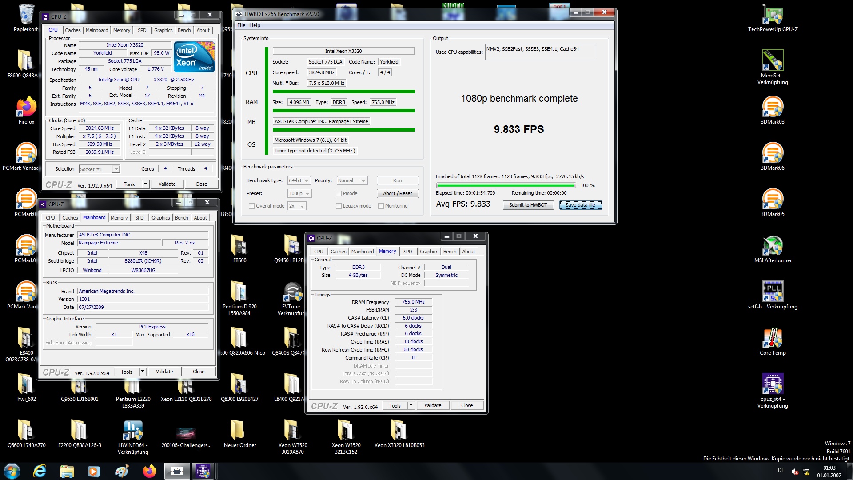Viewport: 853px width, 480px height.
Task: Expand Tools arrow in CPU-Z Memory window
Action: (x=411, y=406)
